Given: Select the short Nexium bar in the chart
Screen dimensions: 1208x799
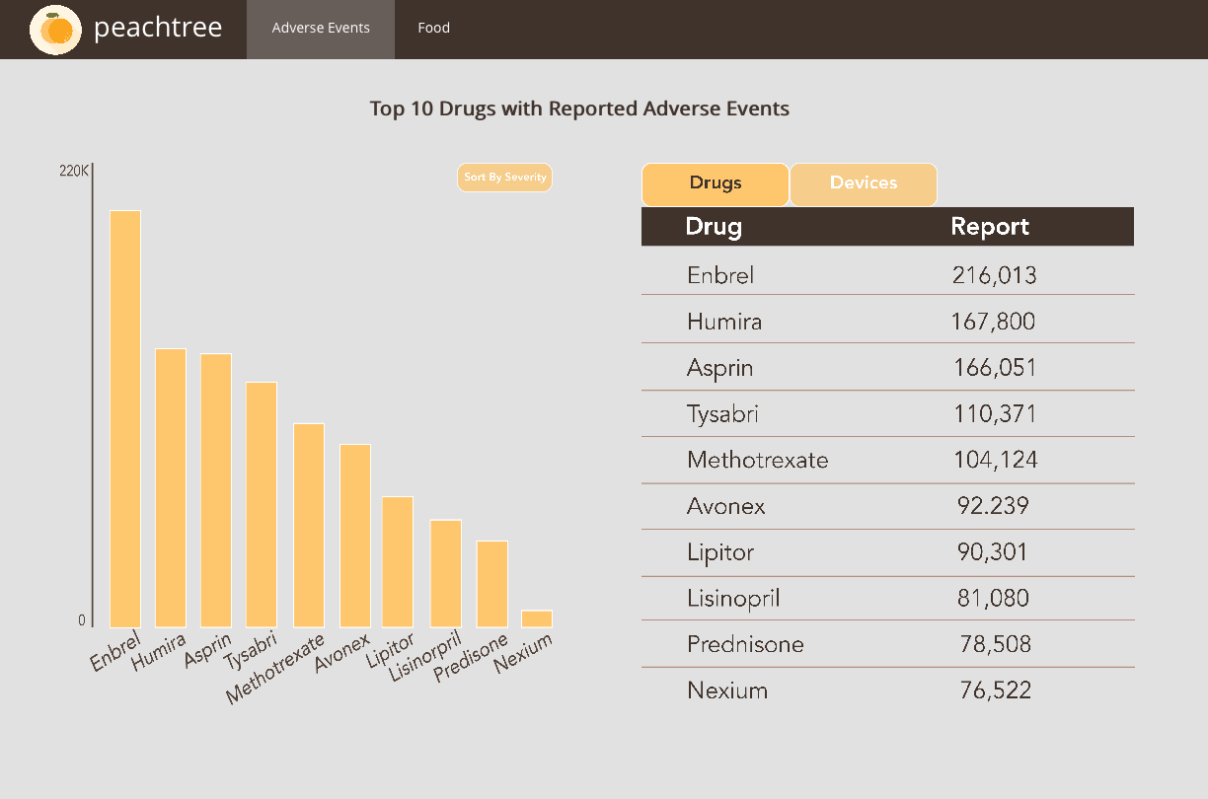Looking at the screenshot, I should [x=537, y=618].
